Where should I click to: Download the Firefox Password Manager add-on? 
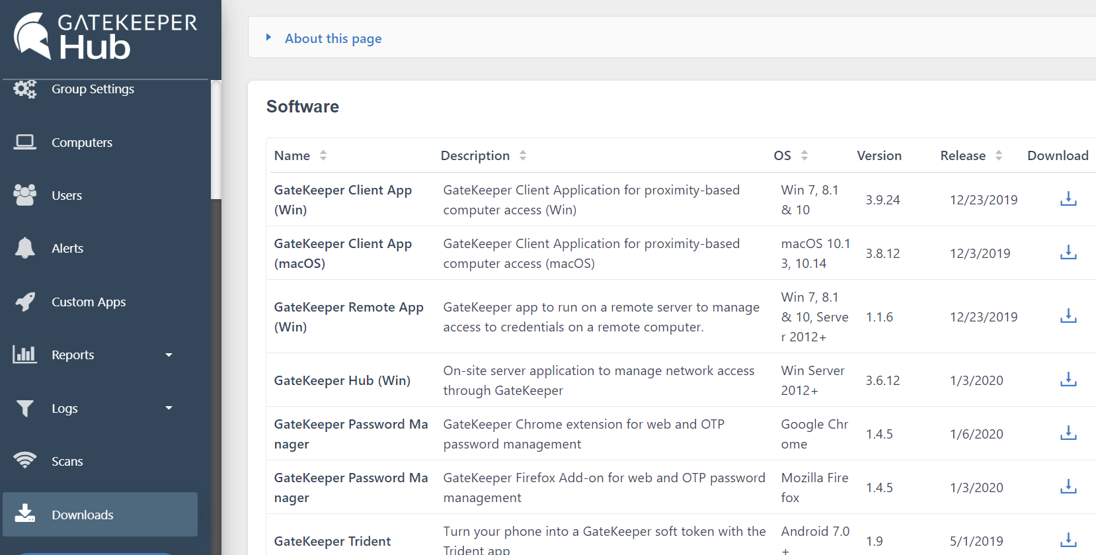tap(1068, 487)
